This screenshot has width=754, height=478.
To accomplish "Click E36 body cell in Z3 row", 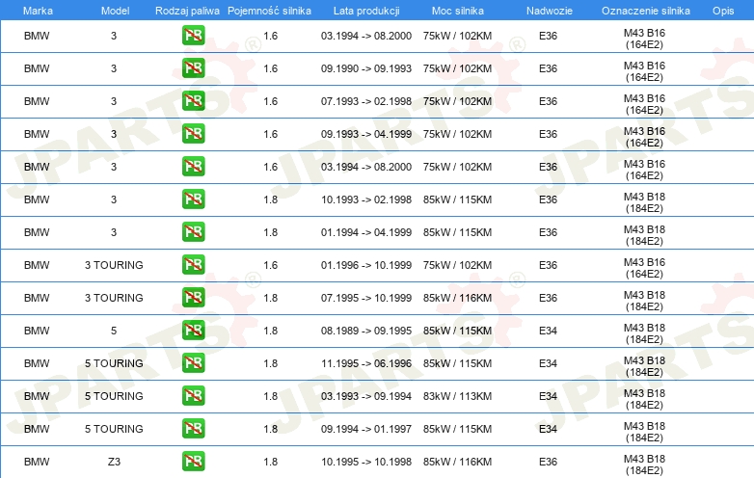I will [x=549, y=462].
